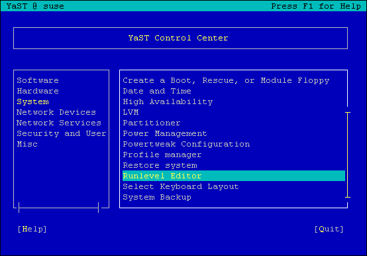Viewport: 367px width, 256px height.
Task: Select the Software category
Action: (x=38, y=80)
